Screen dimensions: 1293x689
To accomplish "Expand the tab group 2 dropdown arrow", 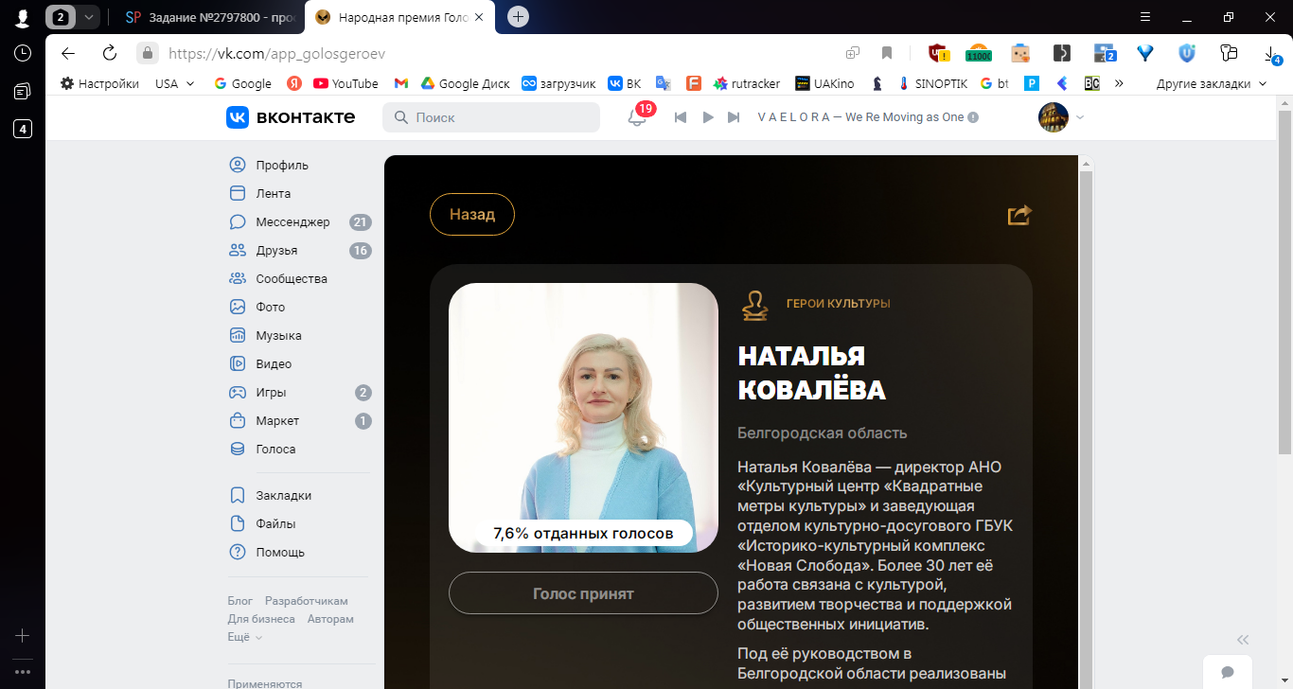I will click(88, 17).
